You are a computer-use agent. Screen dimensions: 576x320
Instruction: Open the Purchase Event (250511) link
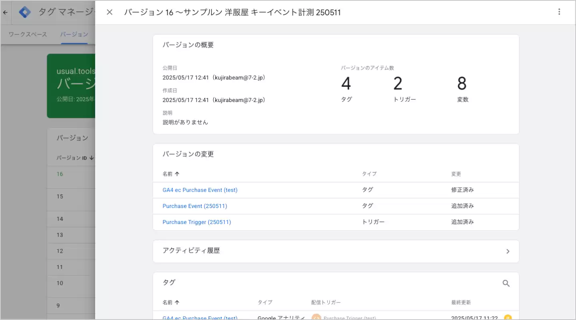click(x=194, y=206)
